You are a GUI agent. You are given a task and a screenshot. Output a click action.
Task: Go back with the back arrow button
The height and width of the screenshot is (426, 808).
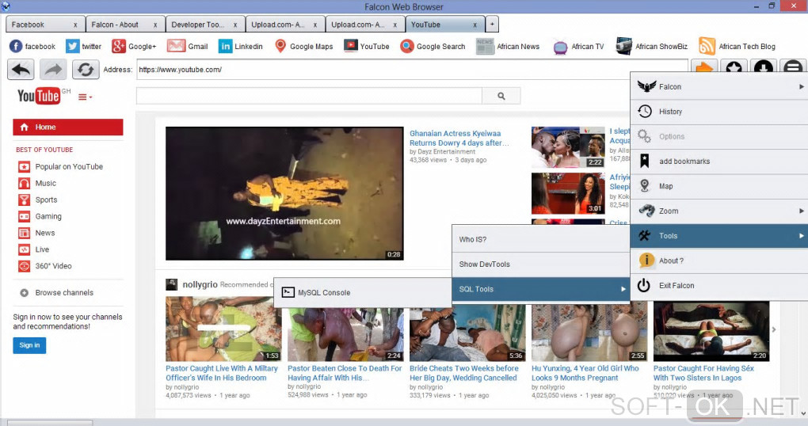21,70
